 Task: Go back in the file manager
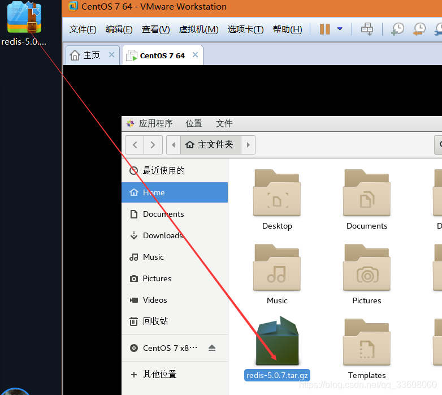135,145
